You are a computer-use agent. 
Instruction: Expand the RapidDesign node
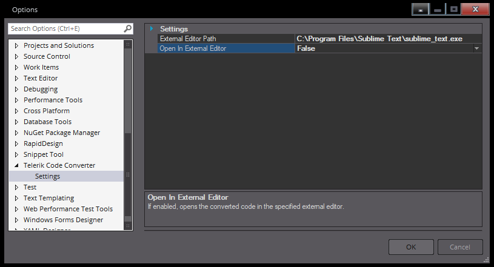[17, 144]
